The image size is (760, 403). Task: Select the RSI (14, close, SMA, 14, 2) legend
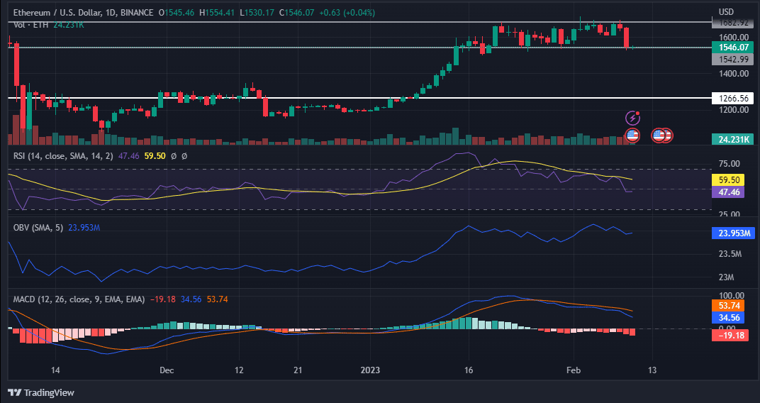(x=62, y=156)
